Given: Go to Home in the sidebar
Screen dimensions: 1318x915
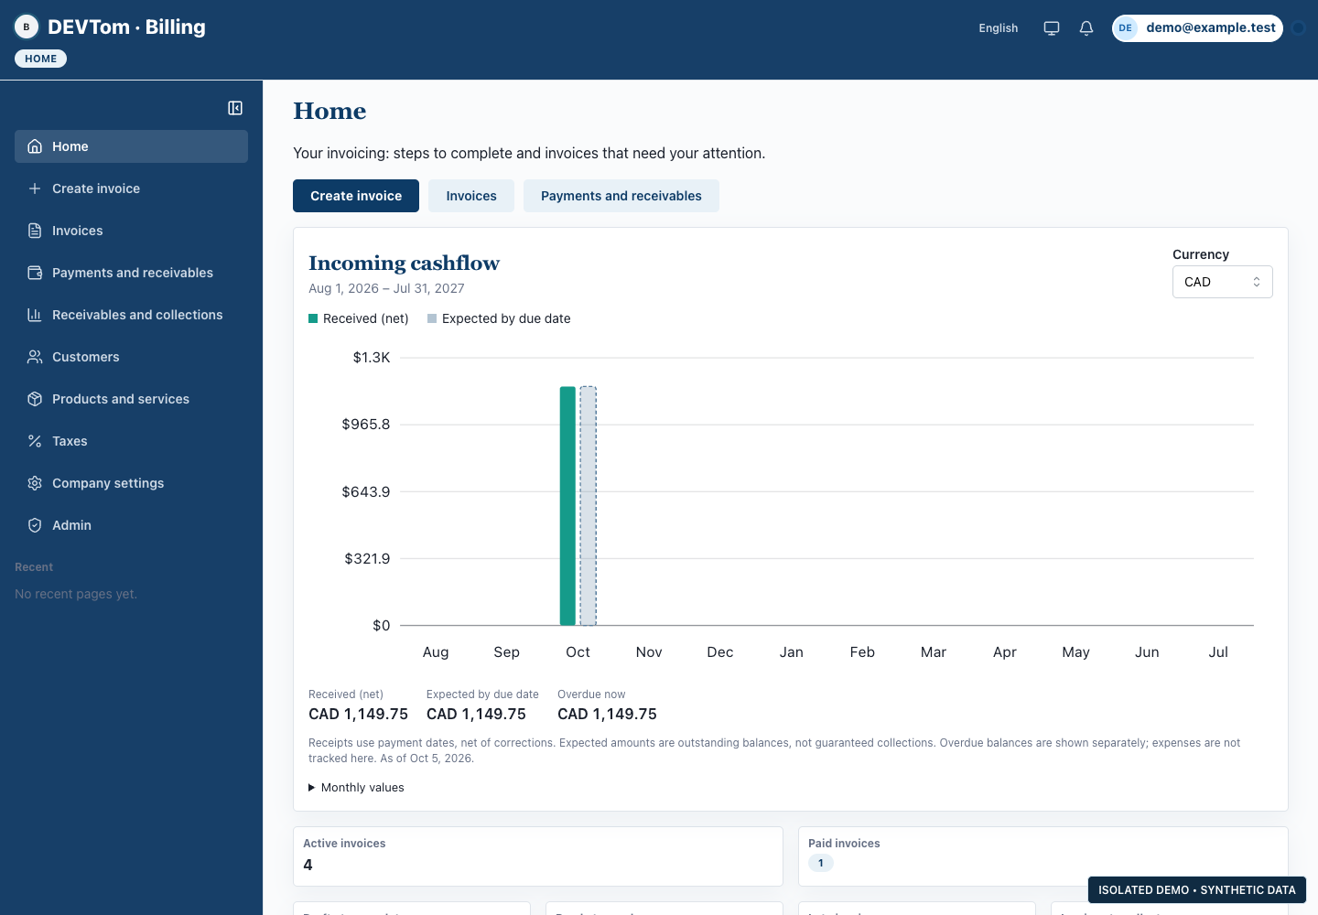Looking at the screenshot, I should 131,146.
